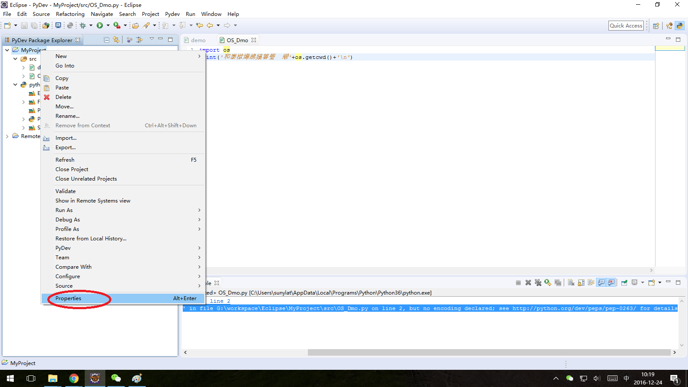This screenshot has height=387, width=688.
Task: Click the console vertical scroll down arrow
Action: (x=682, y=345)
